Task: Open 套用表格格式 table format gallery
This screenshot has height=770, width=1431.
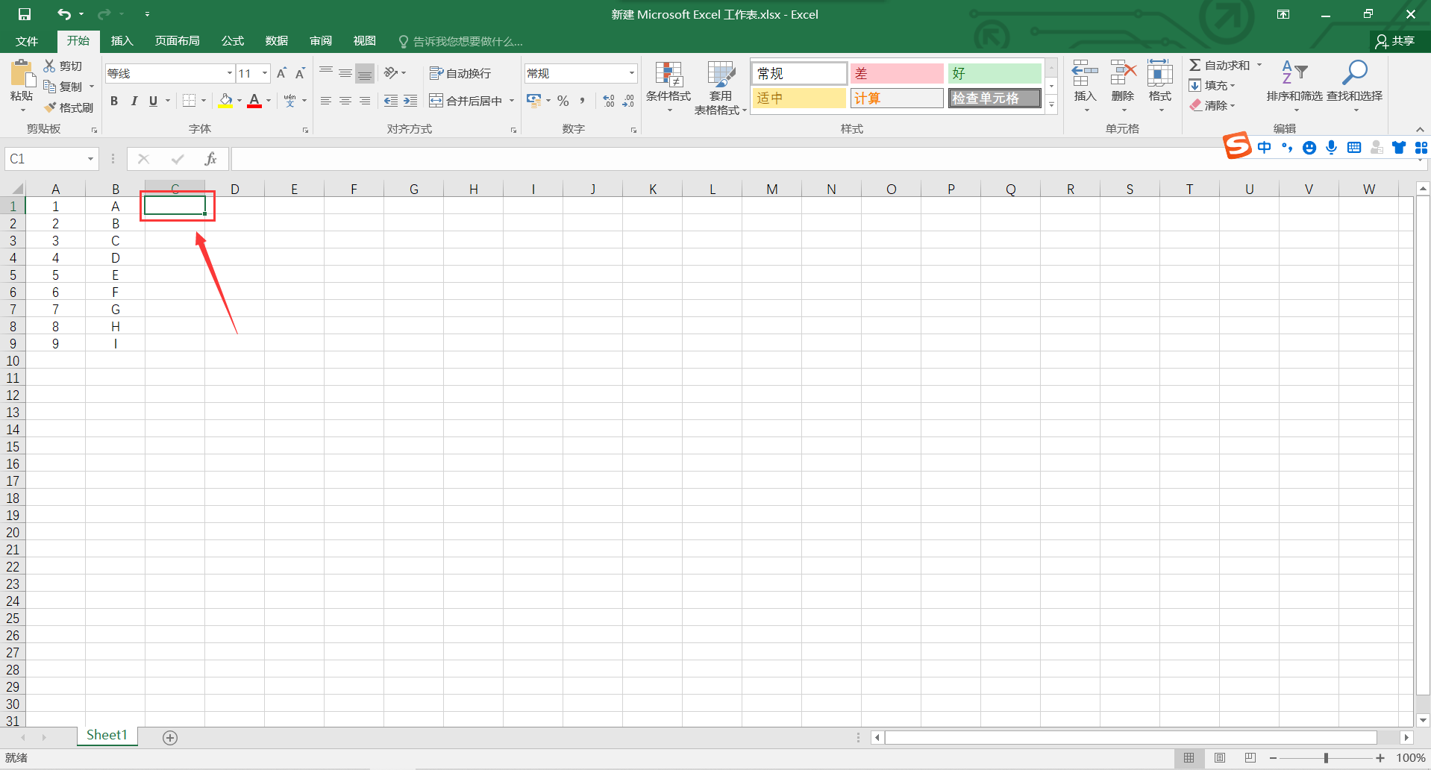Action: click(x=720, y=87)
